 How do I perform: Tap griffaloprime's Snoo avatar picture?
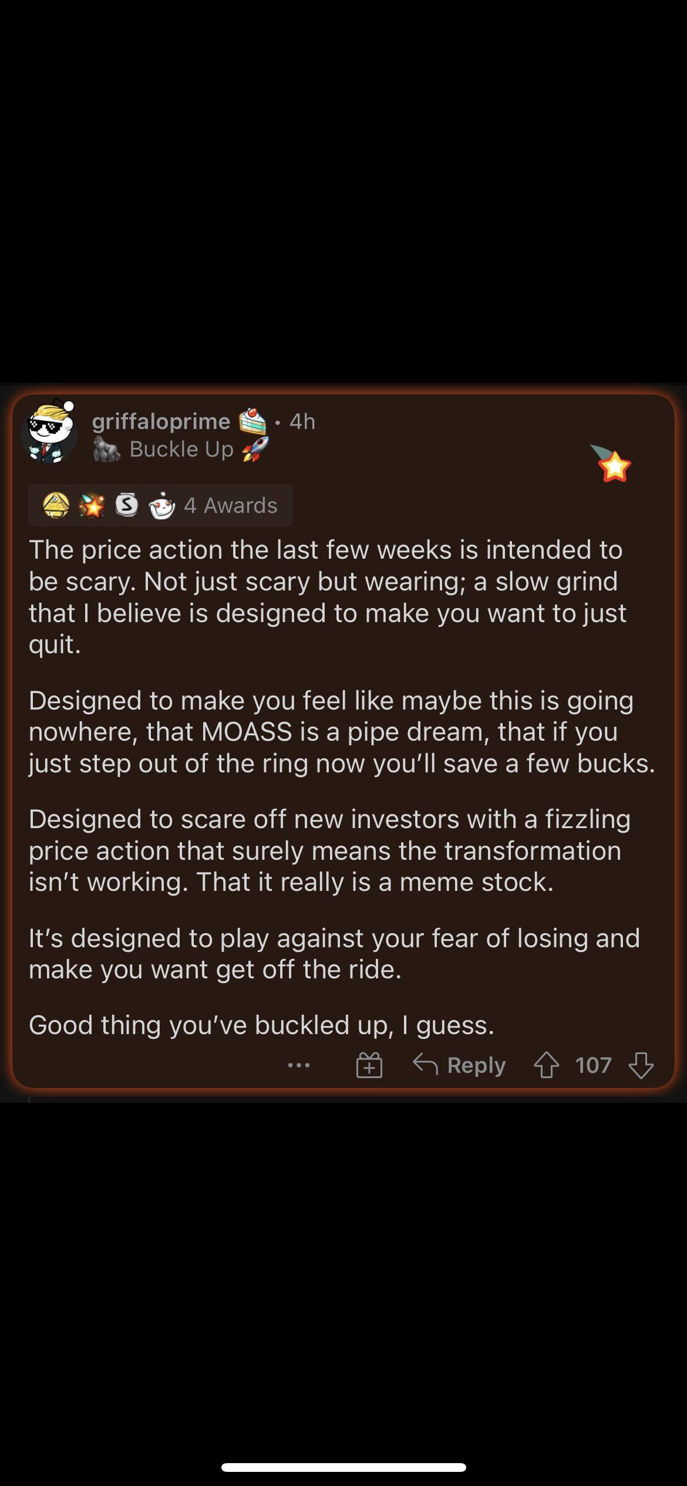[x=50, y=433]
